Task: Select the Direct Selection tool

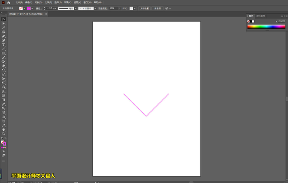Action: [x=4, y=23]
